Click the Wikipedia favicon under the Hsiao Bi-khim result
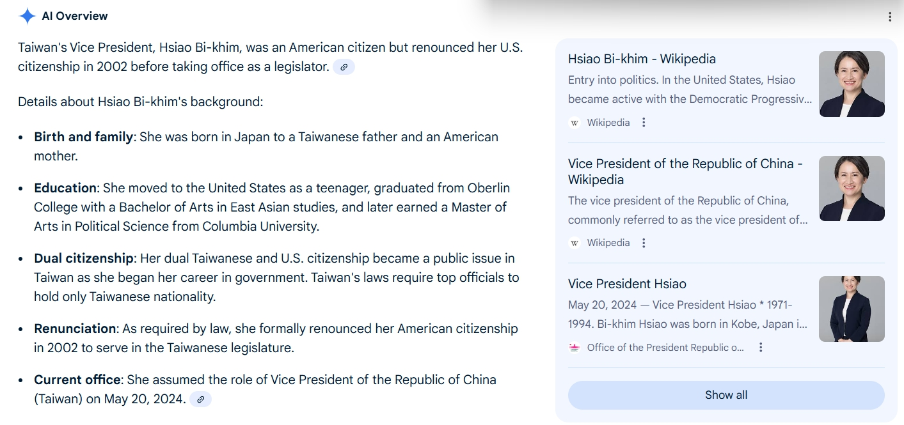 pos(575,123)
